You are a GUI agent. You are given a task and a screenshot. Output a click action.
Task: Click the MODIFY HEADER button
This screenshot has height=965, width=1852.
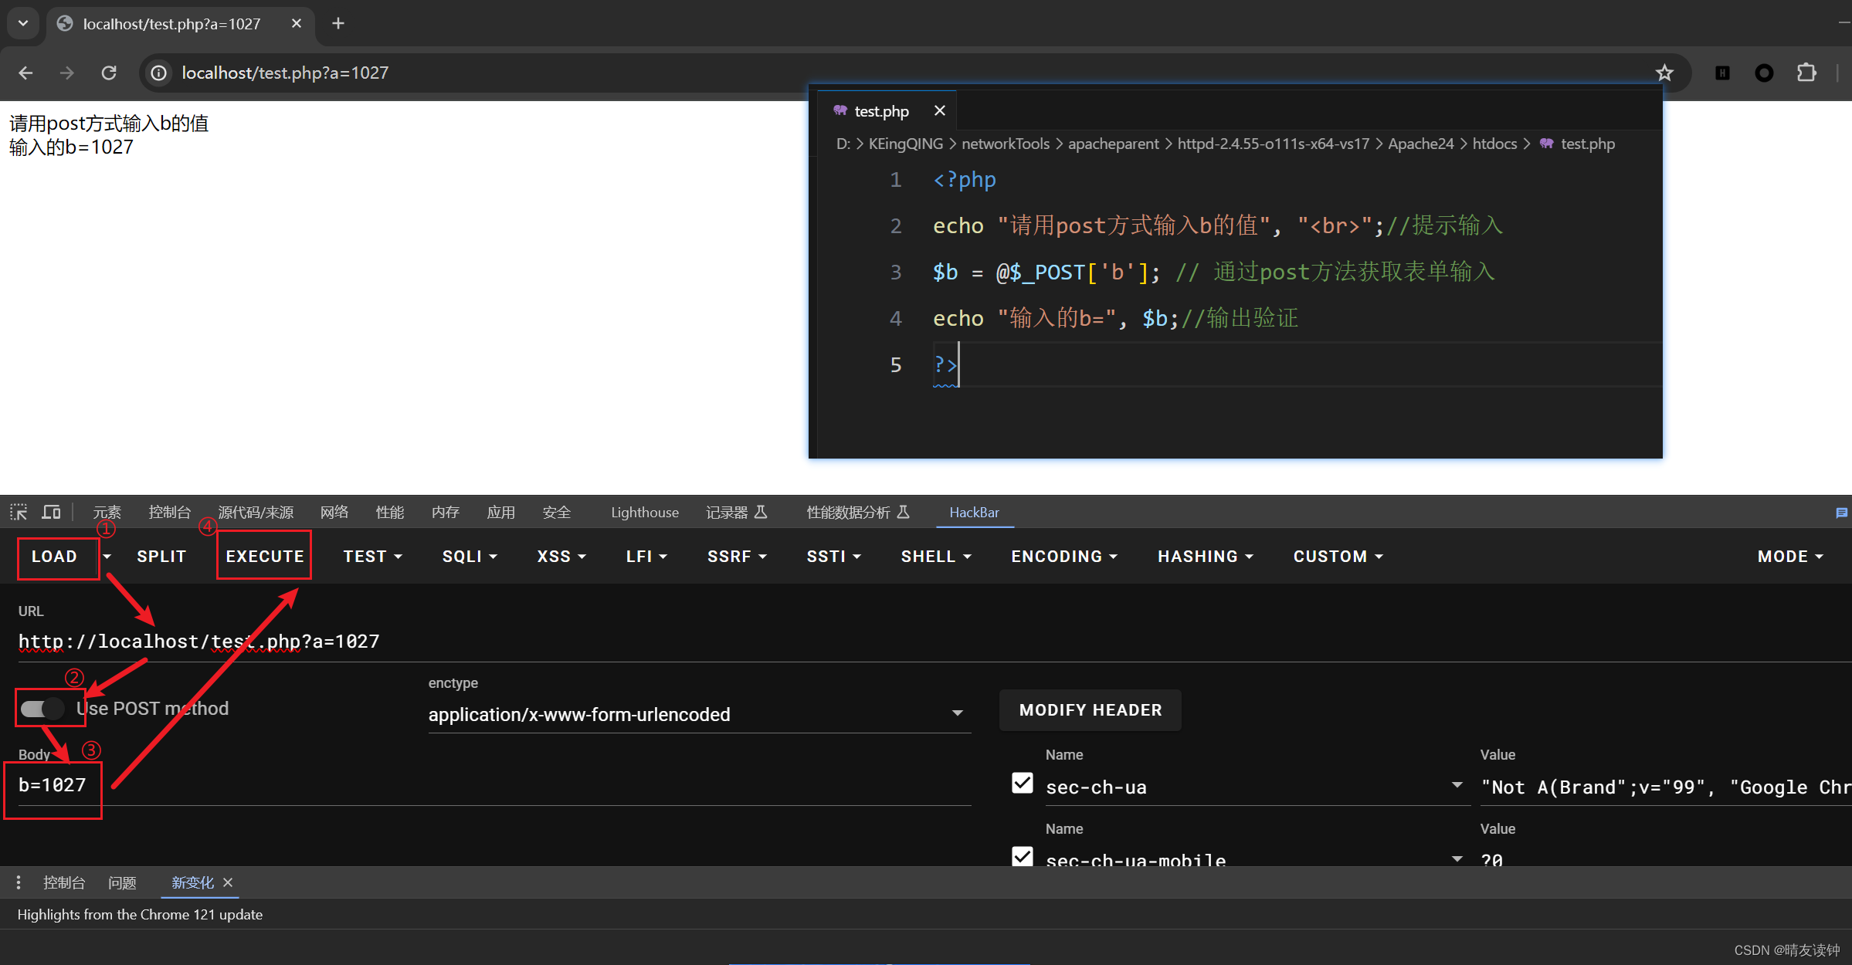(1091, 709)
